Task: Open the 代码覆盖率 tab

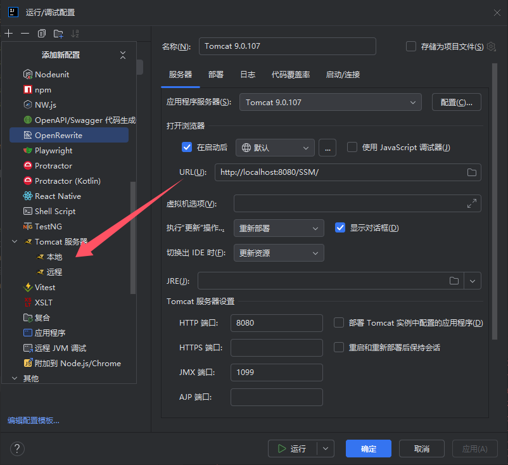Action: [x=291, y=75]
